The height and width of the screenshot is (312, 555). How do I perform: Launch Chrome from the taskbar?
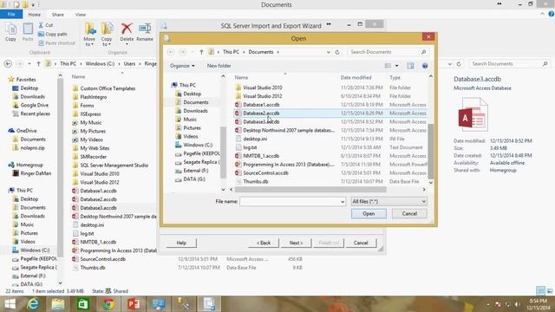point(108,304)
